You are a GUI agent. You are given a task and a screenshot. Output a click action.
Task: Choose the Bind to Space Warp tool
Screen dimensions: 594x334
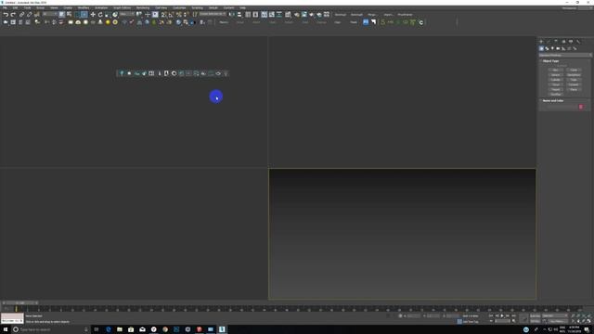click(x=37, y=15)
